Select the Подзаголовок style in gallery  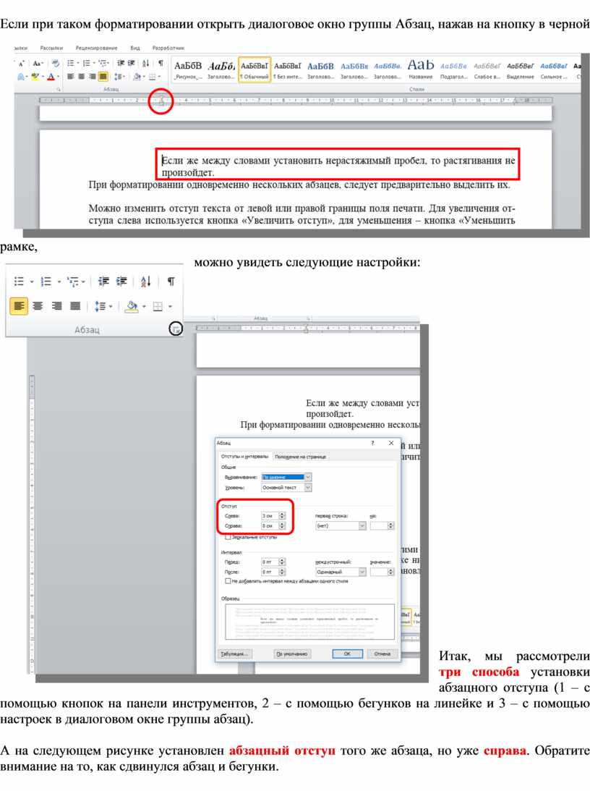(x=453, y=69)
